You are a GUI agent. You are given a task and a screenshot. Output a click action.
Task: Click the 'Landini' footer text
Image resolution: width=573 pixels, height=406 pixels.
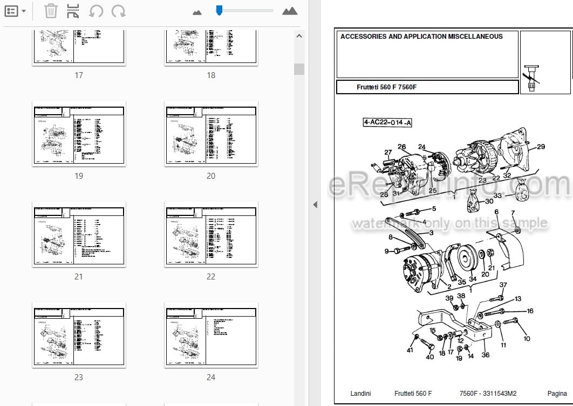pyautogui.click(x=360, y=393)
